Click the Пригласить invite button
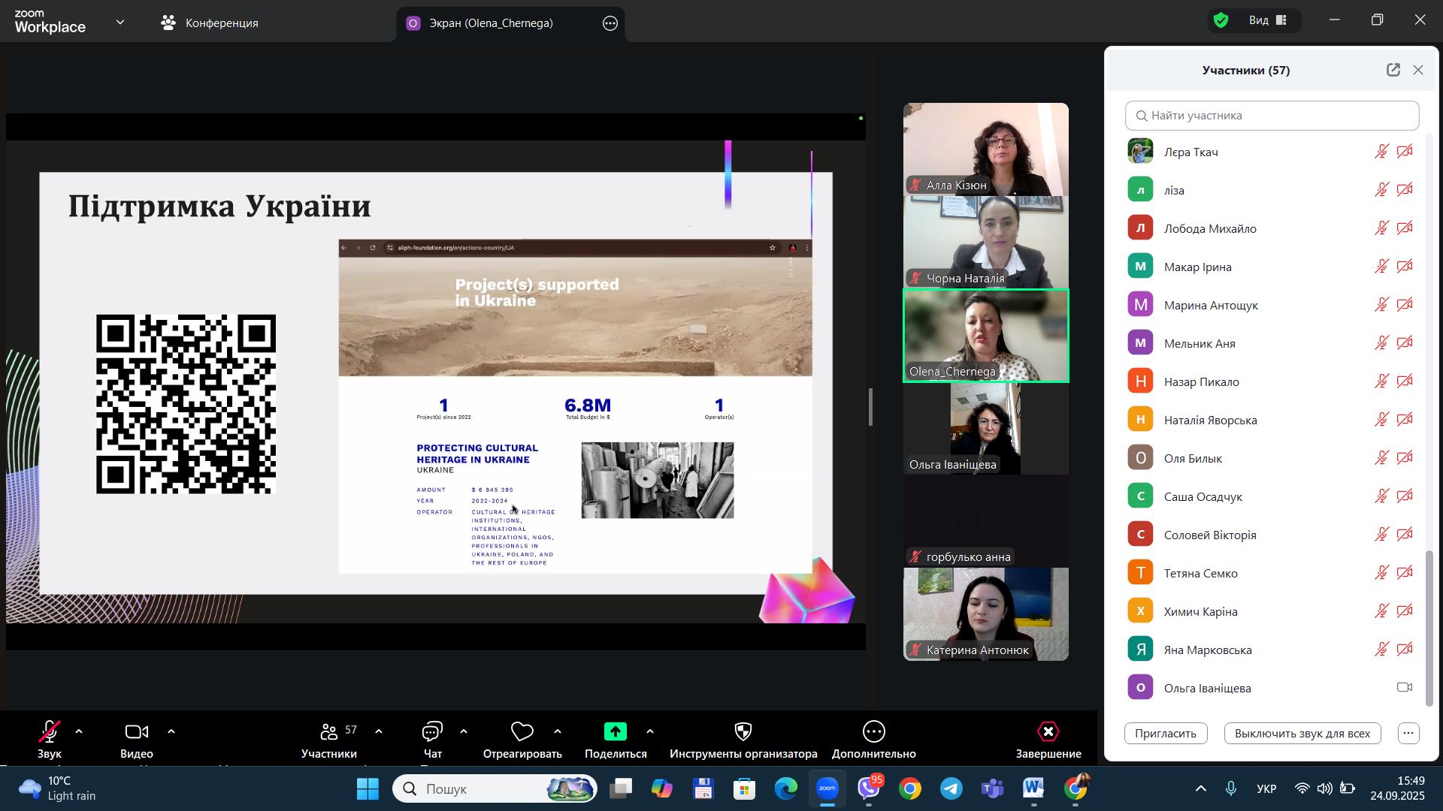Image resolution: width=1443 pixels, height=811 pixels. click(x=1165, y=734)
